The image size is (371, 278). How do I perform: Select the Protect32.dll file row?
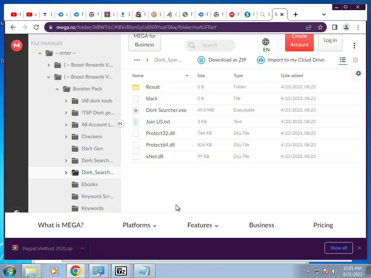pyautogui.click(x=245, y=133)
